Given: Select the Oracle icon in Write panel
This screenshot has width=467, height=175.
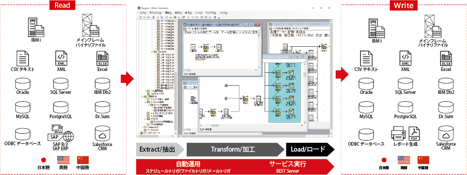Looking at the screenshot, I should tap(366, 84).
